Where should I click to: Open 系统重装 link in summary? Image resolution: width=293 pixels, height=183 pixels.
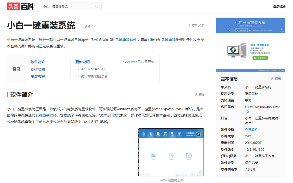point(168,40)
